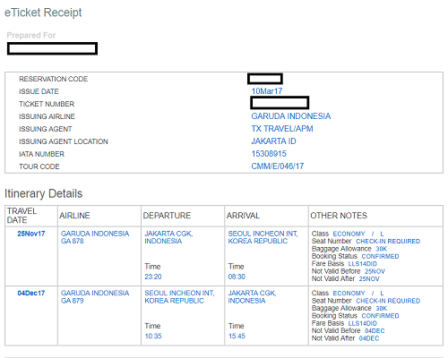Click arrival time 08:30

coord(237,277)
